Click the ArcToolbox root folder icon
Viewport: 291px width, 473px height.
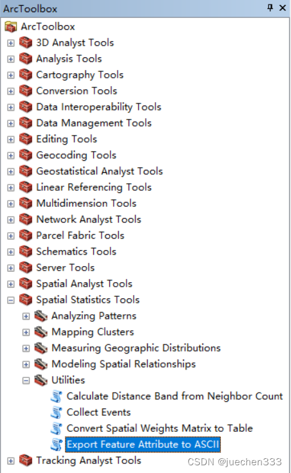pos(11,27)
